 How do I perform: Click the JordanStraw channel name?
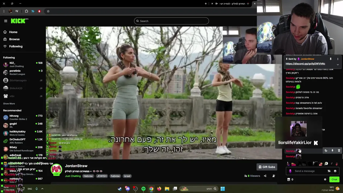(76, 166)
